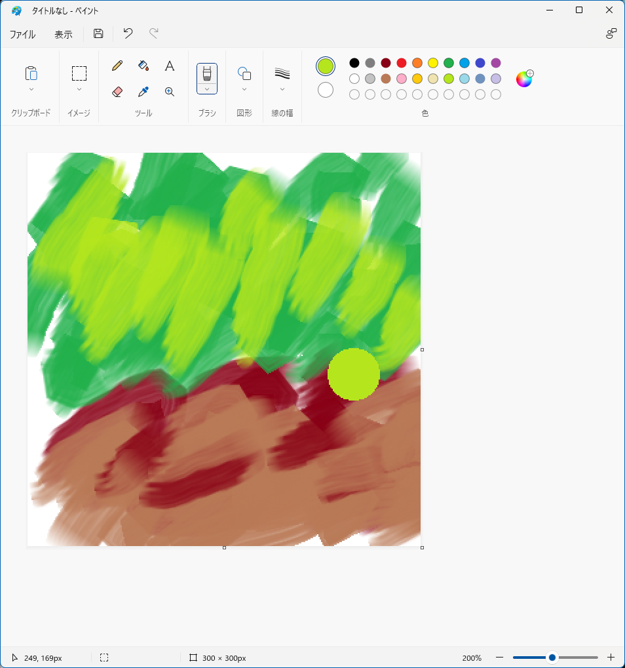Select the Eraser tool

point(117,92)
